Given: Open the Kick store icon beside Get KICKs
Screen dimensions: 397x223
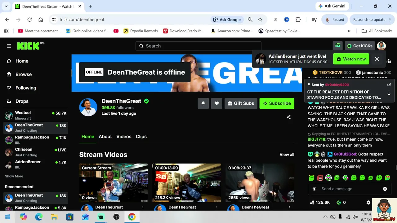Looking at the screenshot, I should (338, 46).
